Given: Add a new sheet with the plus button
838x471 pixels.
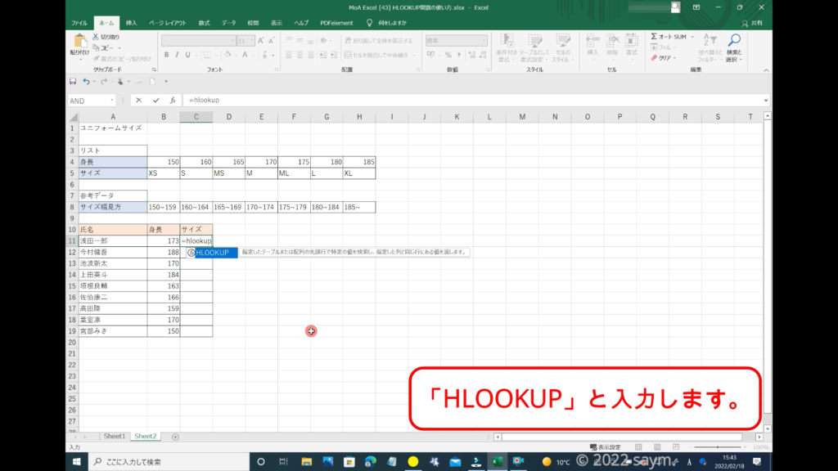Looking at the screenshot, I should [x=175, y=437].
